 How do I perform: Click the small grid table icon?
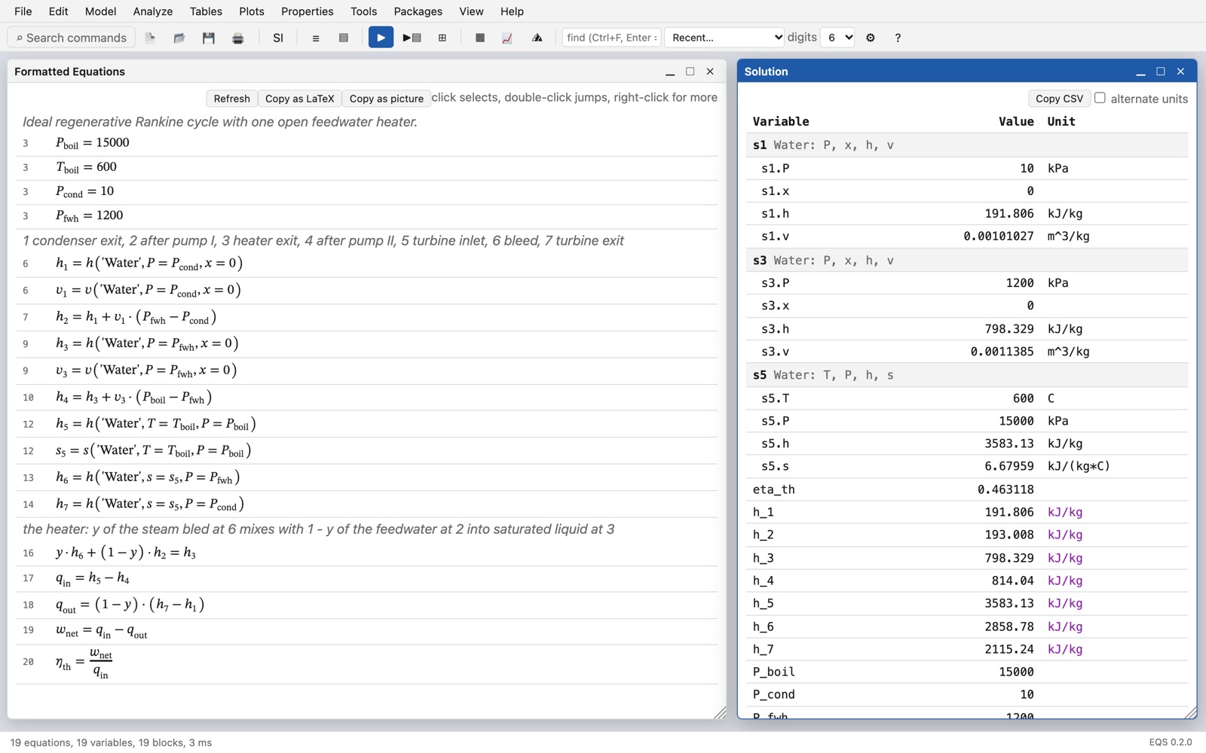442,38
